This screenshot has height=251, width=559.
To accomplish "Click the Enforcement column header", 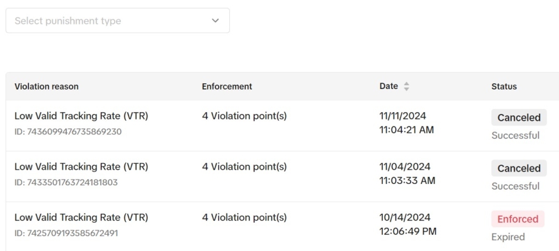I will pos(227,86).
